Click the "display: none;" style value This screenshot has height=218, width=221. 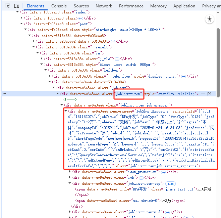[162, 76]
